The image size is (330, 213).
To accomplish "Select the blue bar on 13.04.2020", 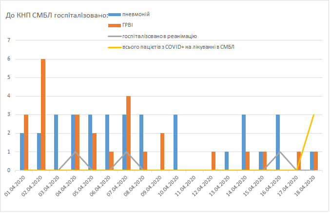I will click(x=227, y=161).
